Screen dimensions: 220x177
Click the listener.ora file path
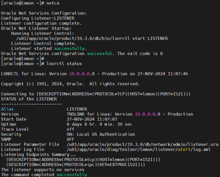(x=142, y=145)
